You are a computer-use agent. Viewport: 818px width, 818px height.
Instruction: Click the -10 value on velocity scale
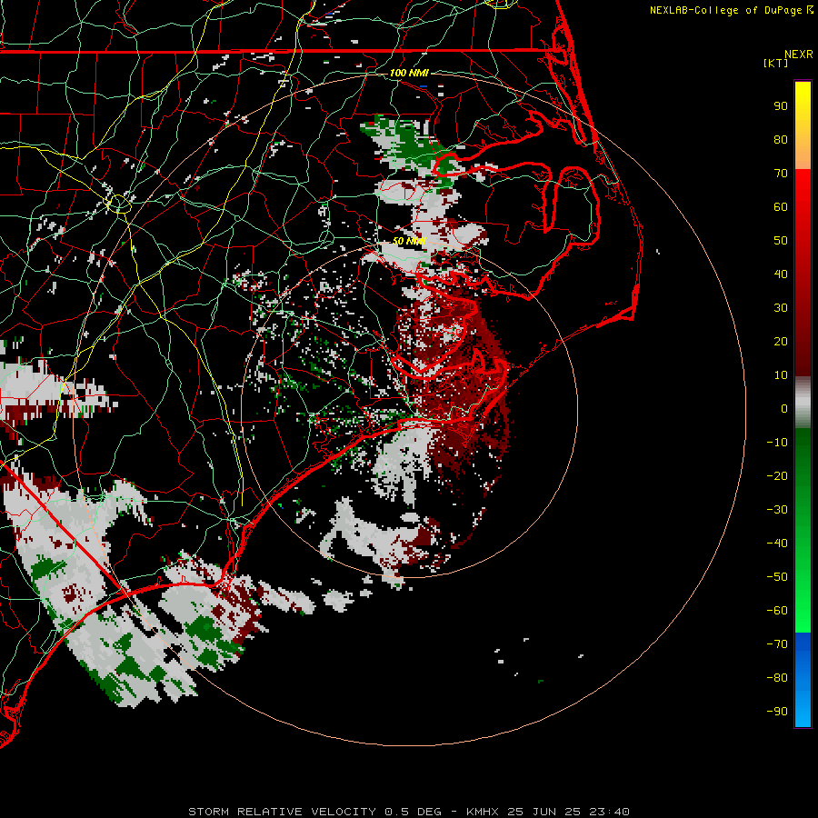click(x=777, y=443)
